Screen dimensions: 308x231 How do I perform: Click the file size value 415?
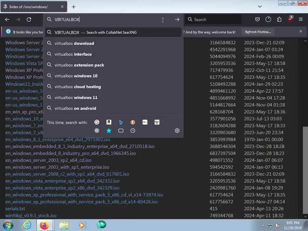(214, 209)
